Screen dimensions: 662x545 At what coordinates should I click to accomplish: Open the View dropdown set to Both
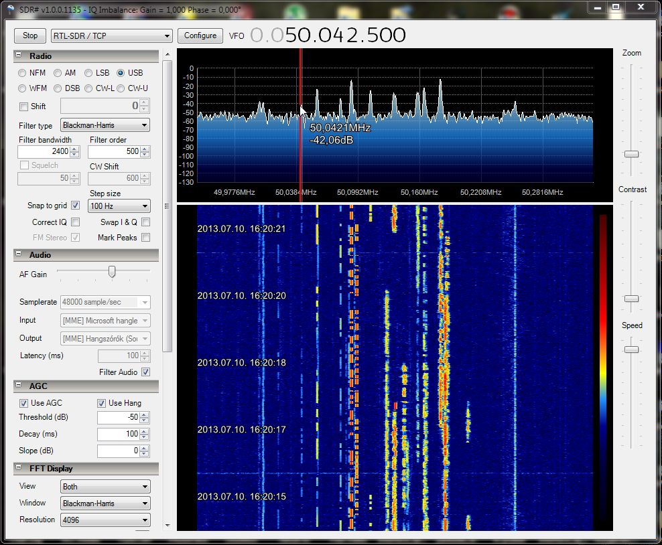pos(105,486)
